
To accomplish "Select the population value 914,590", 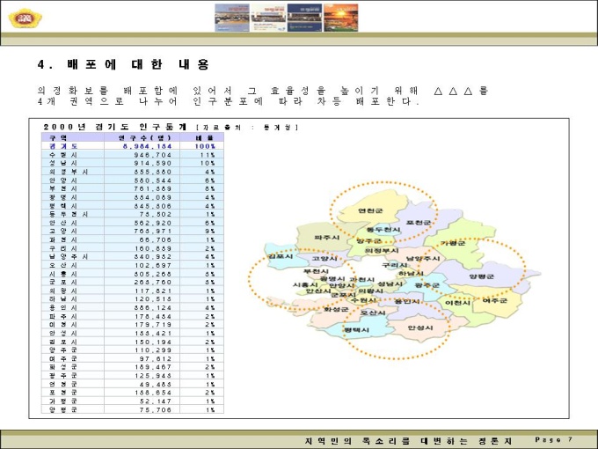I will [152, 163].
